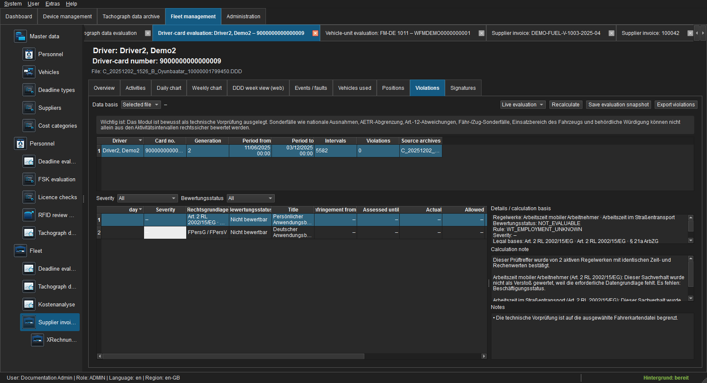Screen dimensions: 707x383
Task: Click the violations table scroll-right arrow
Action: click(x=484, y=356)
